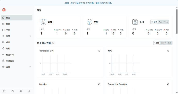This screenshot has height=94, width=178.
Task: Refresh the Transaction OPS chart
Action: (99, 51)
